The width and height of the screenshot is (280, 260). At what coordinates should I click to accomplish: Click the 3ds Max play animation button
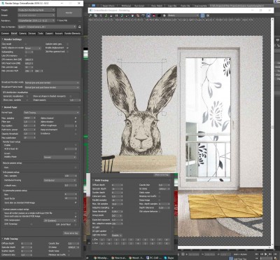click(266, 254)
